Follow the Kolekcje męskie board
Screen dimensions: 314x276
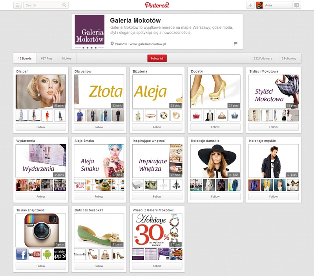click(273, 196)
